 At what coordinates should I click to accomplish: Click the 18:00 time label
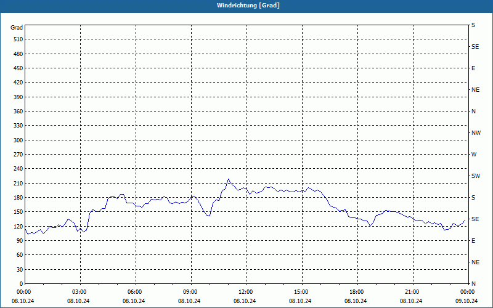click(x=357, y=292)
